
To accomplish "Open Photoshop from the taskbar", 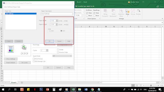I will (41, 89).
